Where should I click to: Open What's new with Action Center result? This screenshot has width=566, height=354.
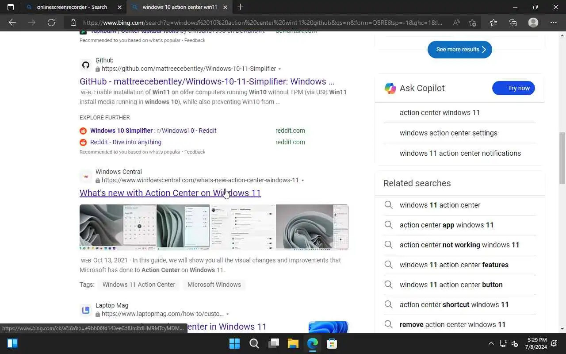pyautogui.click(x=170, y=193)
